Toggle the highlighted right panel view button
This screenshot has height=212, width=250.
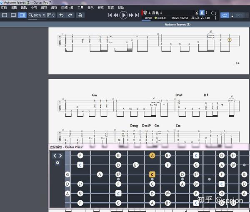(x=22, y=15)
